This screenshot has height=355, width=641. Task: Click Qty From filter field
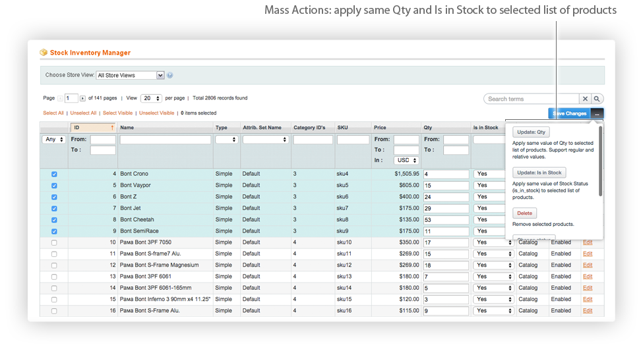(456, 140)
